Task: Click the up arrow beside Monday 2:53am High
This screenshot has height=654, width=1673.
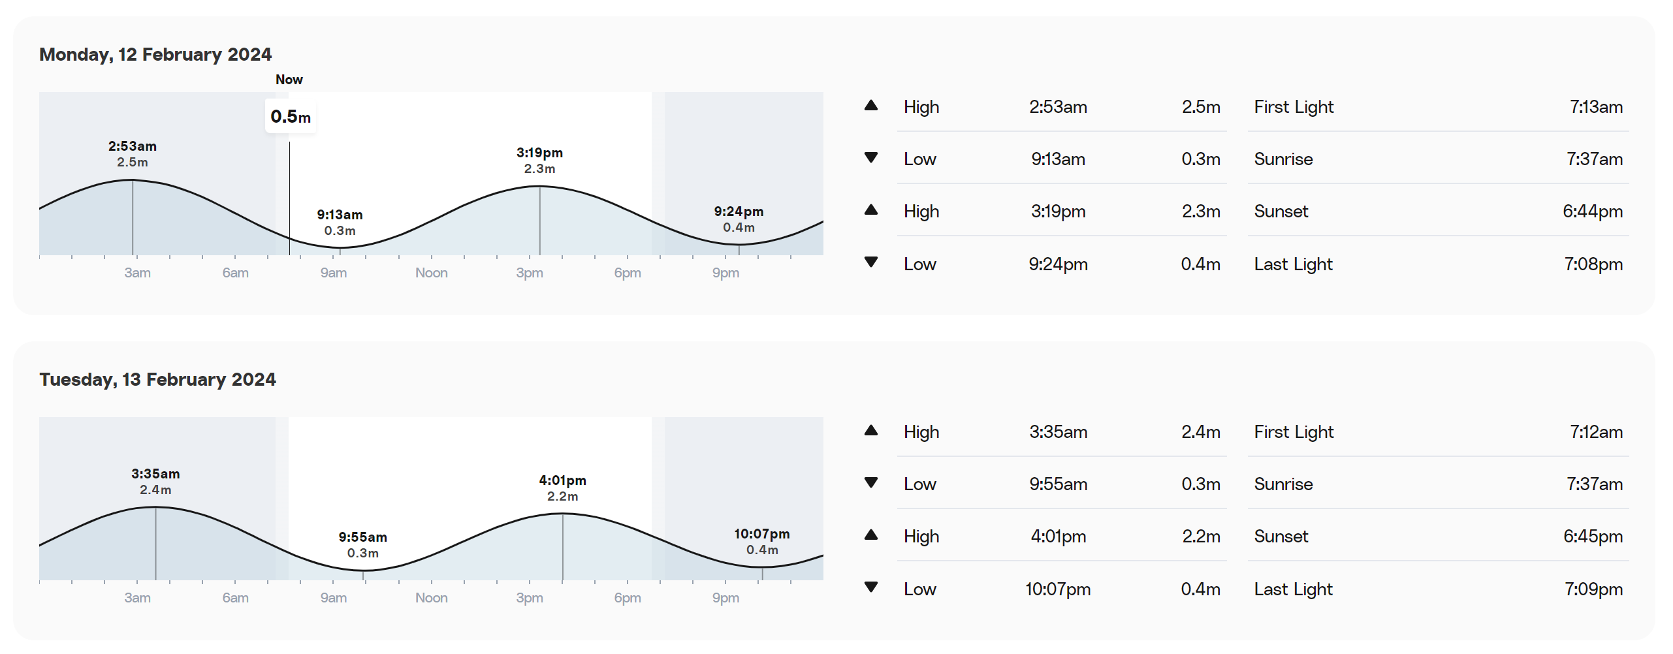Action: tap(870, 106)
